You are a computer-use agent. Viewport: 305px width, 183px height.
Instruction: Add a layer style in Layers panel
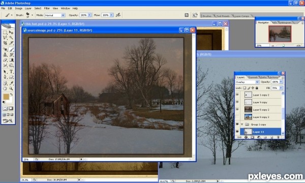point(246,137)
